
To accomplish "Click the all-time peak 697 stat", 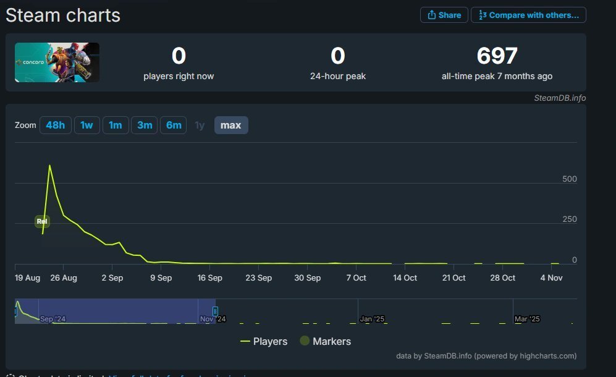I will pyautogui.click(x=497, y=56).
